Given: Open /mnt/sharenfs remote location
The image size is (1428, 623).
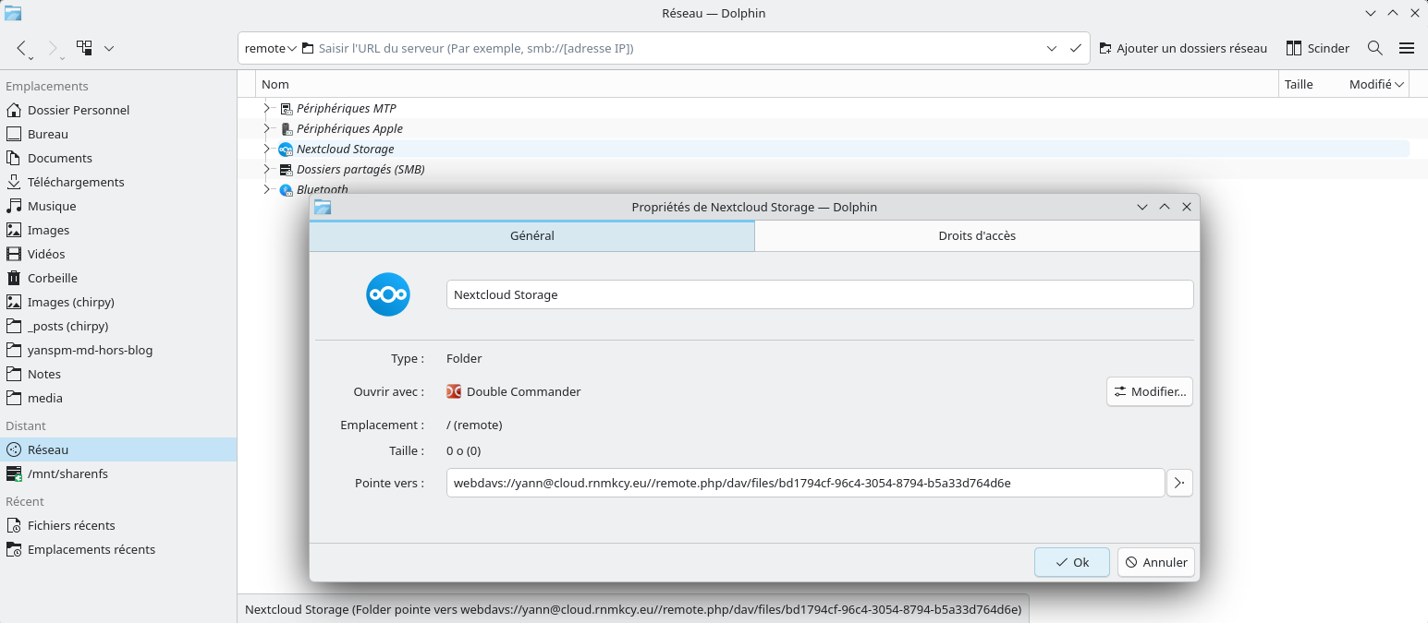Looking at the screenshot, I should pos(67,473).
